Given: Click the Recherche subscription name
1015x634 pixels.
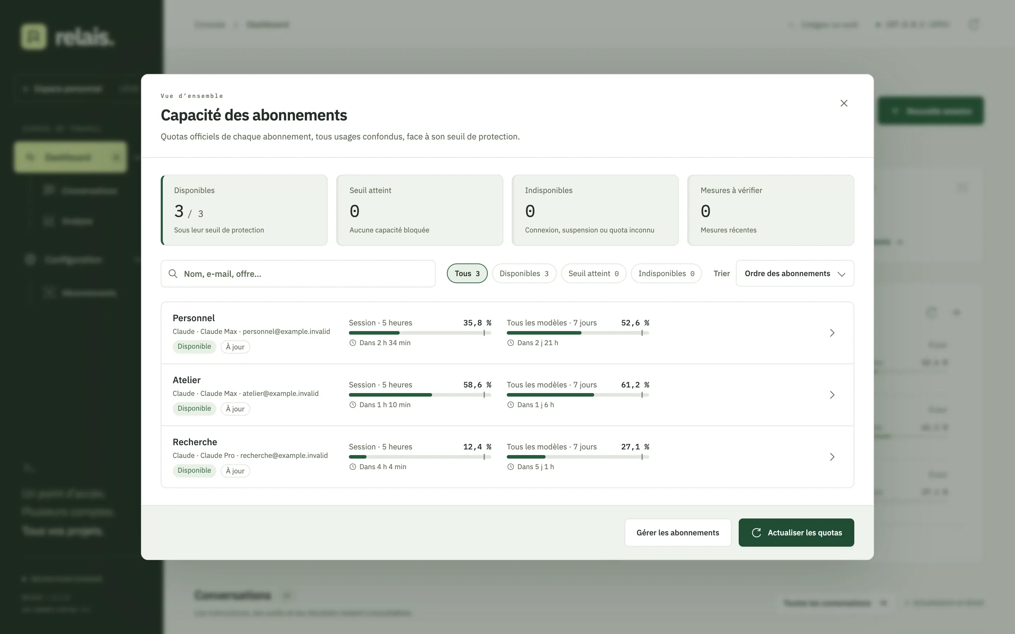Looking at the screenshot, I should pyautogui.click(x=195, y=442).
